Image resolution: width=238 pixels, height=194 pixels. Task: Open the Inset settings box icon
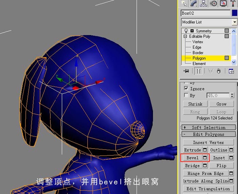pos(231,158)
